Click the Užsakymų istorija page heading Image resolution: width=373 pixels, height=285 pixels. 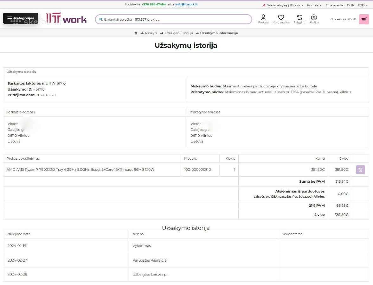pos(186,45)
